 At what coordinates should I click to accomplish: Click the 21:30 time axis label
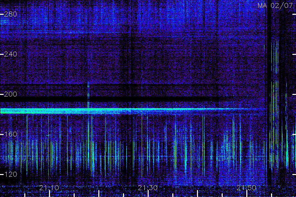click(148, 188)
